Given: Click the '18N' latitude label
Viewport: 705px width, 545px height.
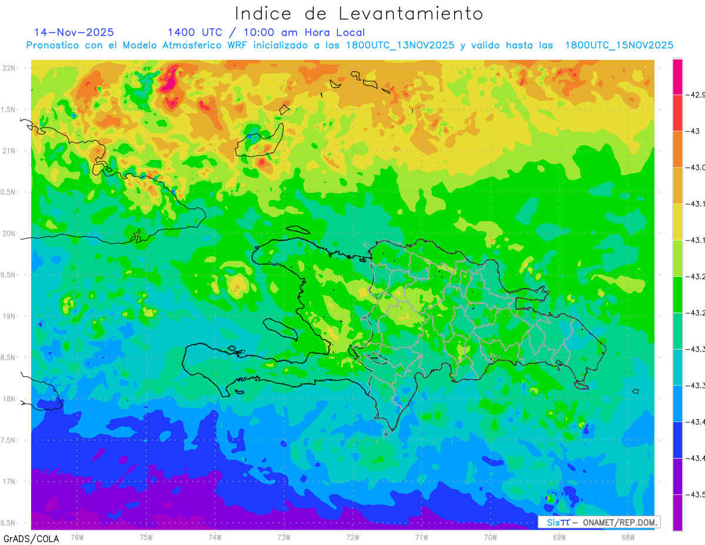Looking at the screenshot, I should click(10, 399).
